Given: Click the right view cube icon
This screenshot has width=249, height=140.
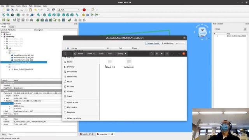Looking at the screenshot, I should click(58, 15).
